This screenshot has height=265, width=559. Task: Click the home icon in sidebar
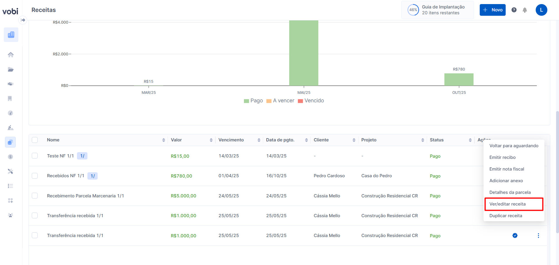click(x=11, y=55)
